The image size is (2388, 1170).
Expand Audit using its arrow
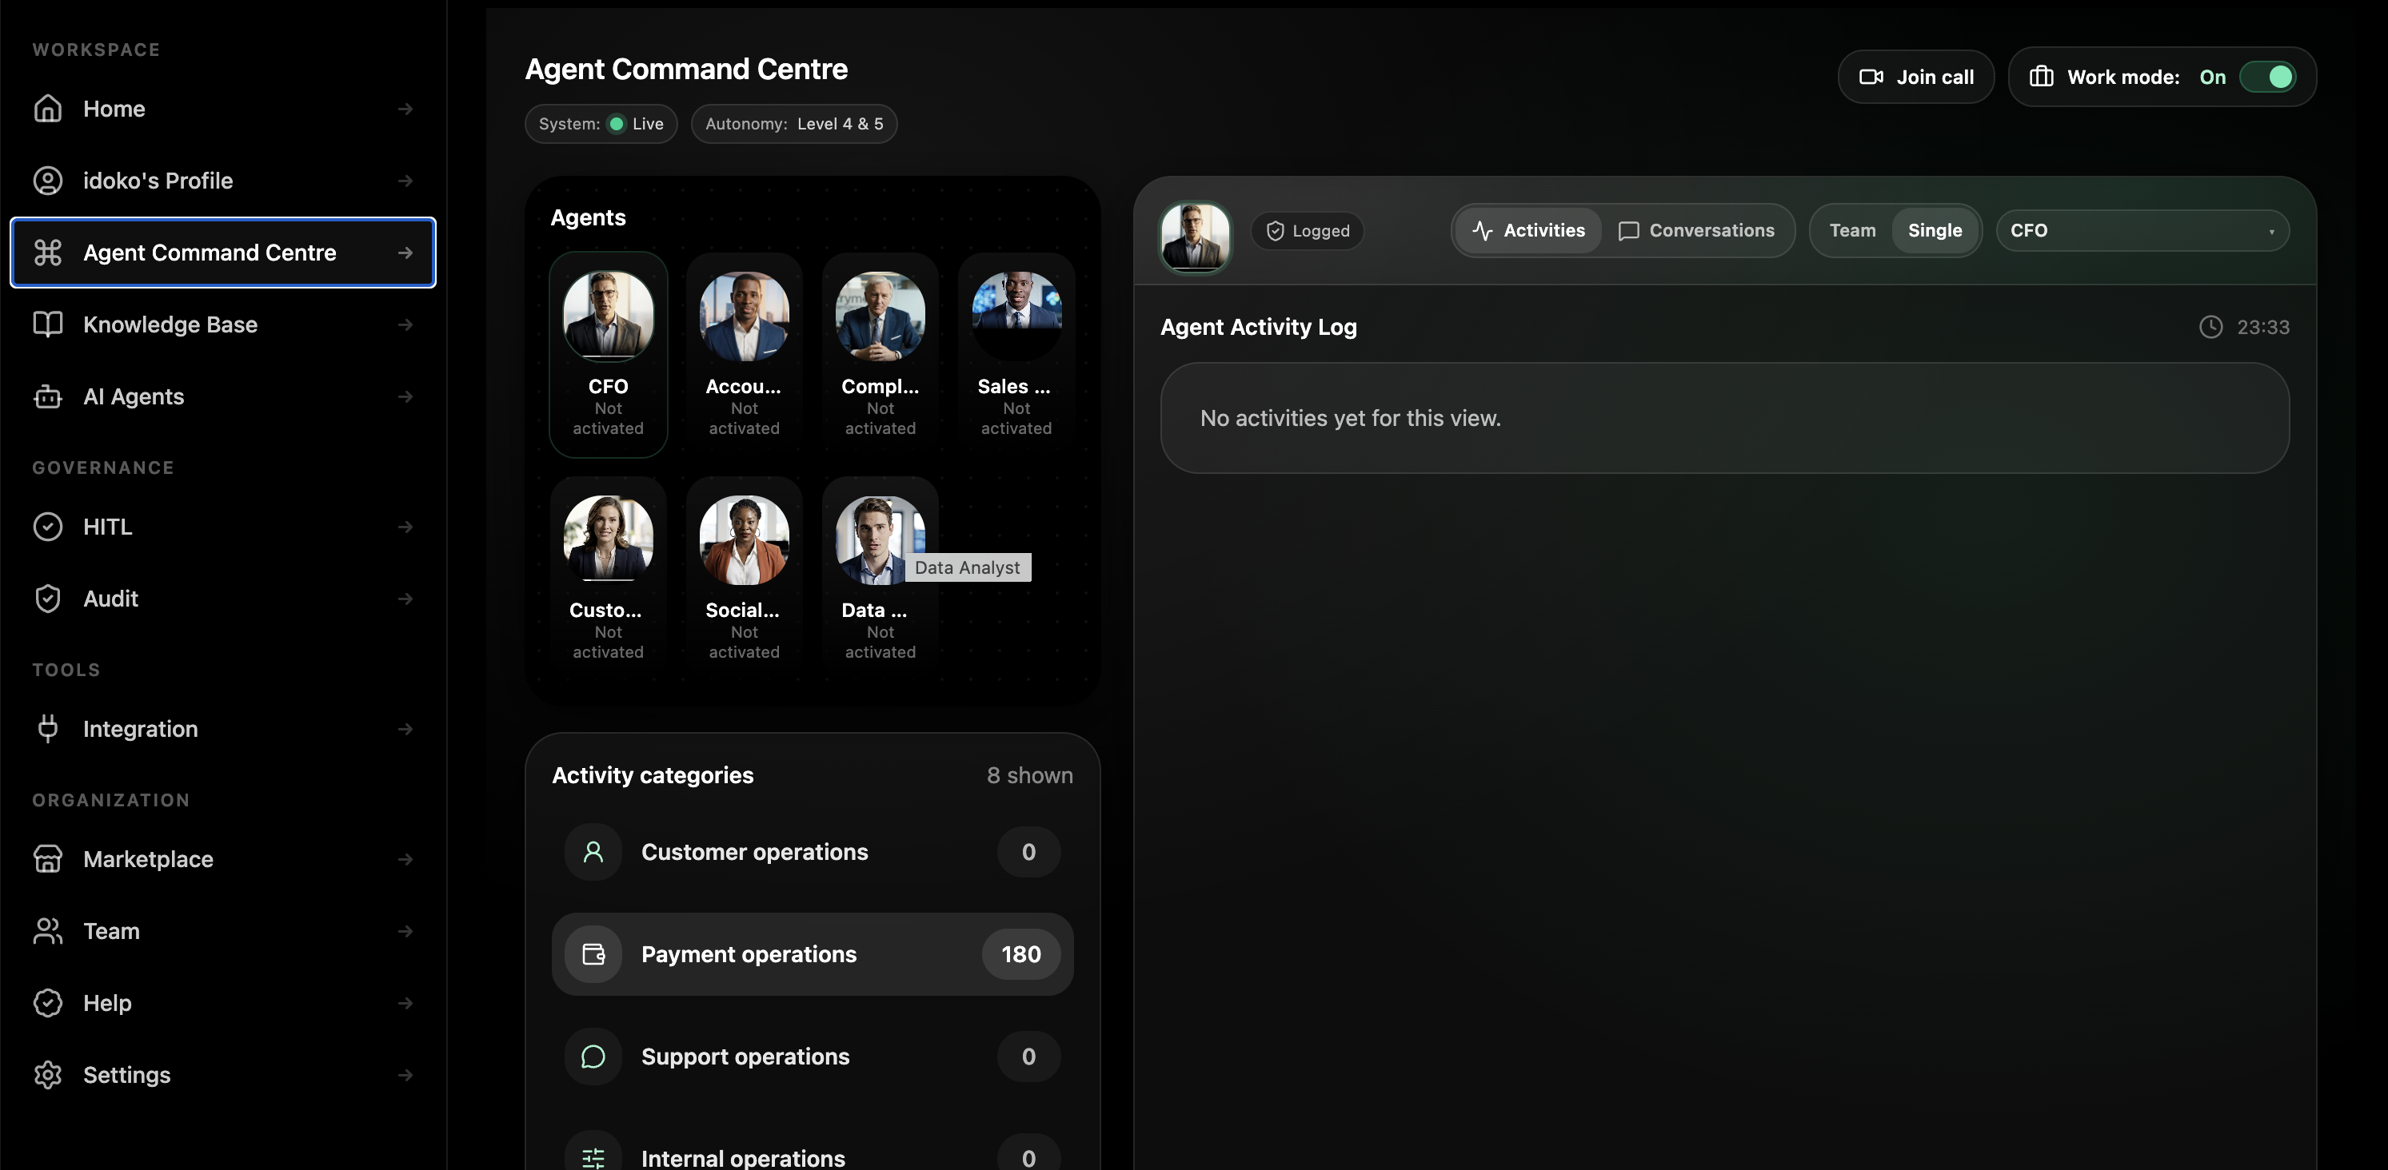pyautogui.click(x=405, y=599)
